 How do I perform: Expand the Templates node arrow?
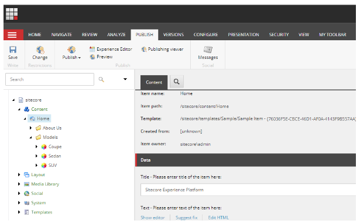19,212
